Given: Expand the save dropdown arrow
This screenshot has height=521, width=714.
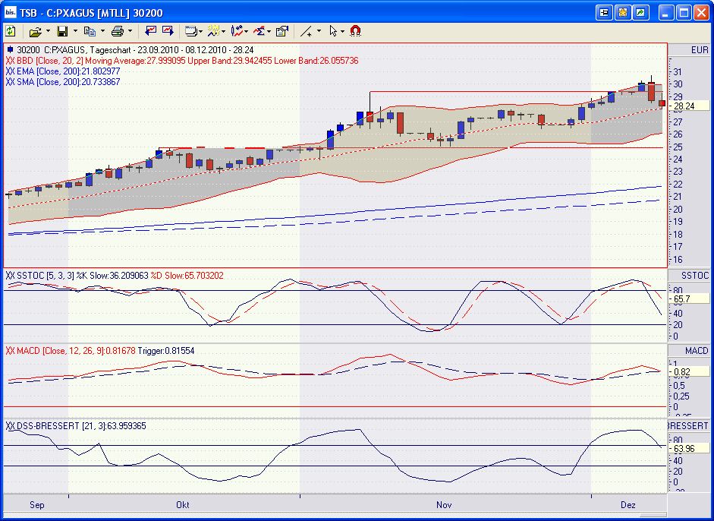Looking at the screenshot, I should point(75,31).
